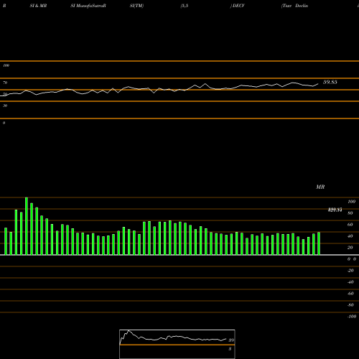
Task: Click the MR axis label 80
Action: 350,213
